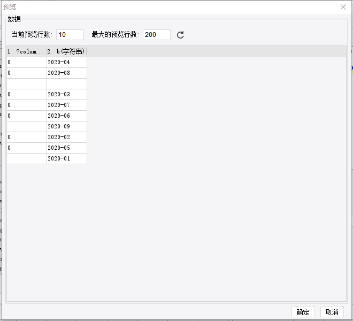Cancel with the 取消 button
This screenshot has height=321, width=353.
pyautogui.click(x=332, y=312)
